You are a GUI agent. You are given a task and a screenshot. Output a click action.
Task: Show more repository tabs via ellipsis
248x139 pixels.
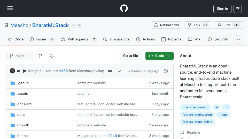[x=238, y=39]
